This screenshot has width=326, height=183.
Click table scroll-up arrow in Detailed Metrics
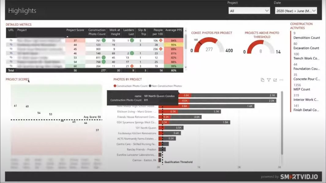(x=186, y=31)
